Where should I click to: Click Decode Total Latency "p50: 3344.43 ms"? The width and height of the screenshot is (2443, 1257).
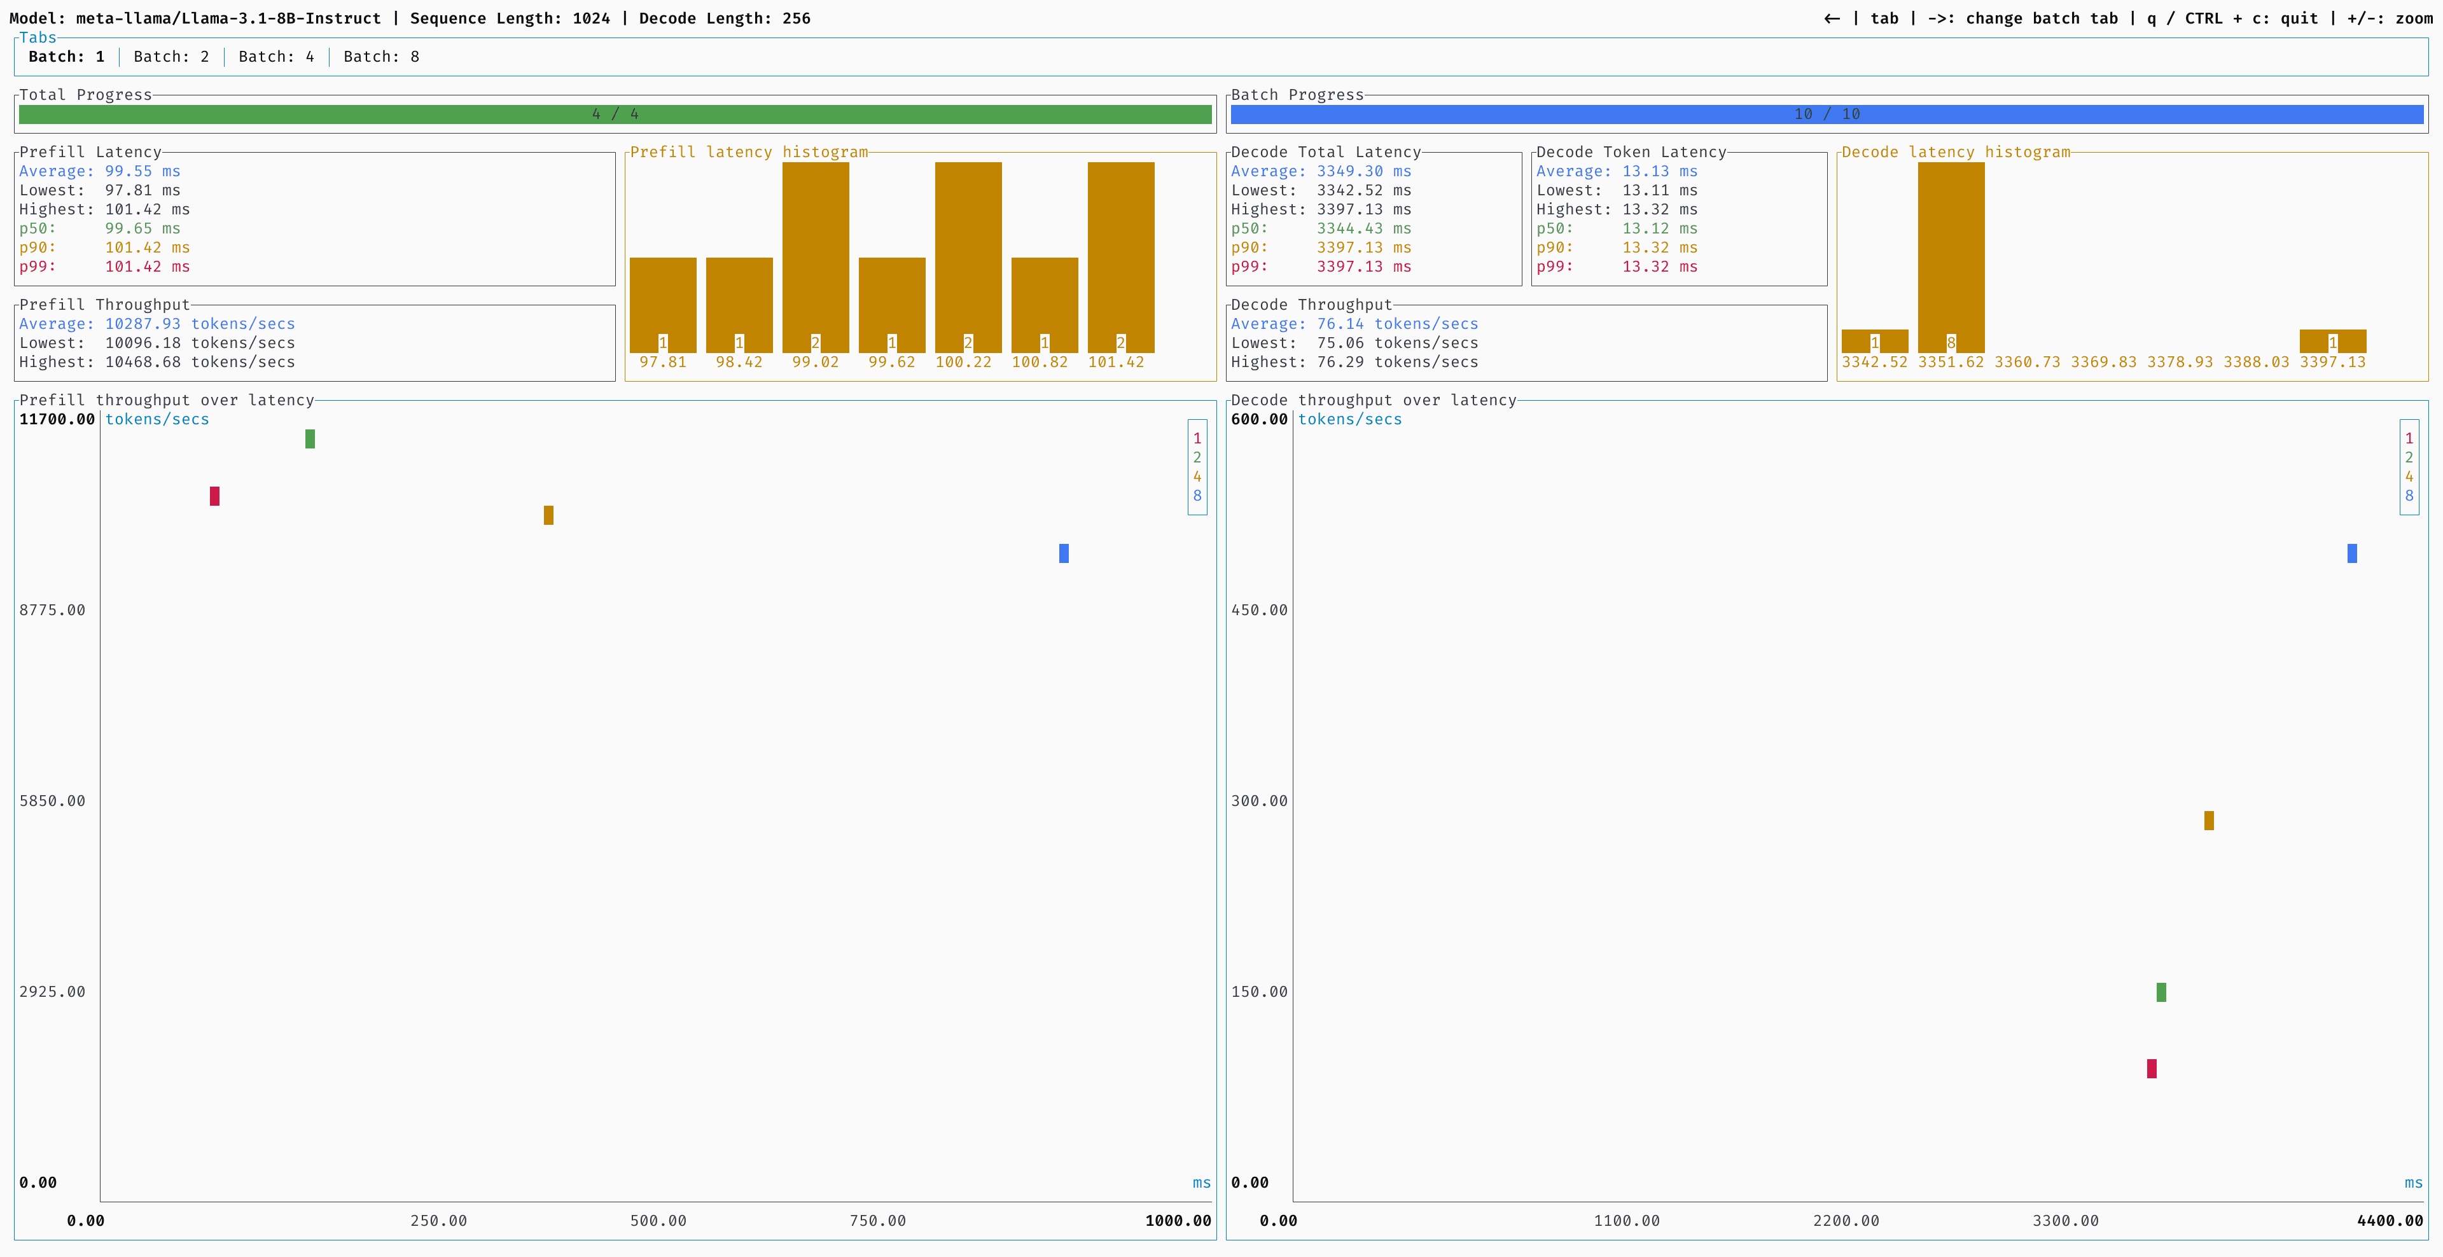pos(1321,228)
